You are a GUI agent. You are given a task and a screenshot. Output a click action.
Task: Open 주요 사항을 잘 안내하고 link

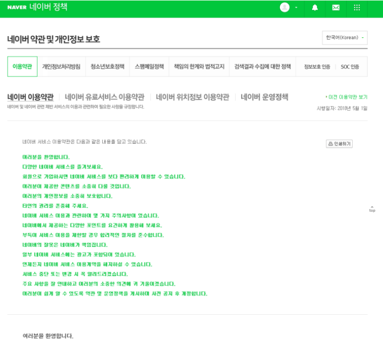click(x=99, y=284)
